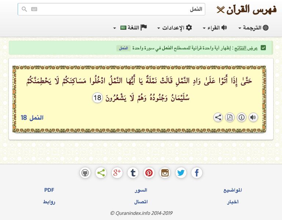
Task: Open the الإعدادات settings dropdown
Action: [174, 28]
